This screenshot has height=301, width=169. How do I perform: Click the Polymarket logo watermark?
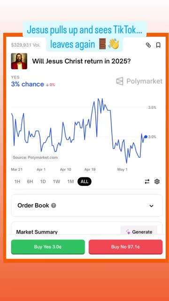[139, 81]
